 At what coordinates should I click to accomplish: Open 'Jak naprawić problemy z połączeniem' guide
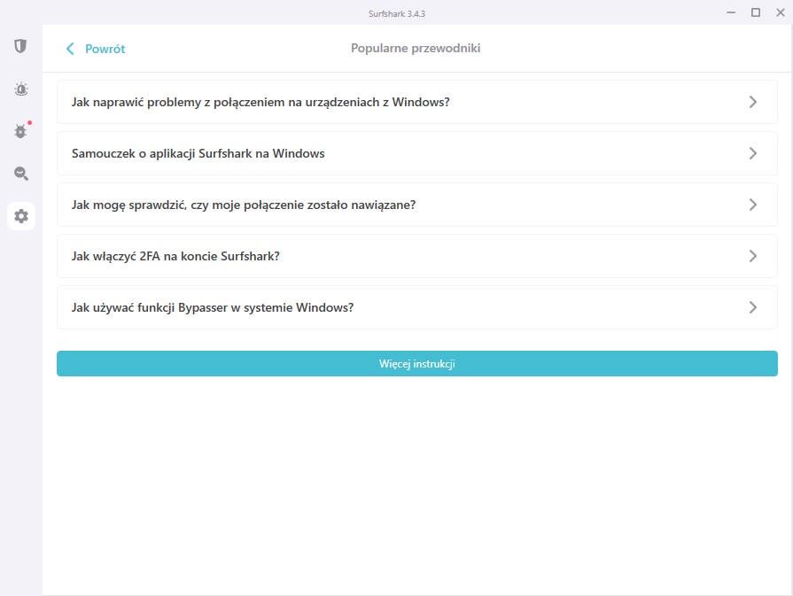coord(416,102)
